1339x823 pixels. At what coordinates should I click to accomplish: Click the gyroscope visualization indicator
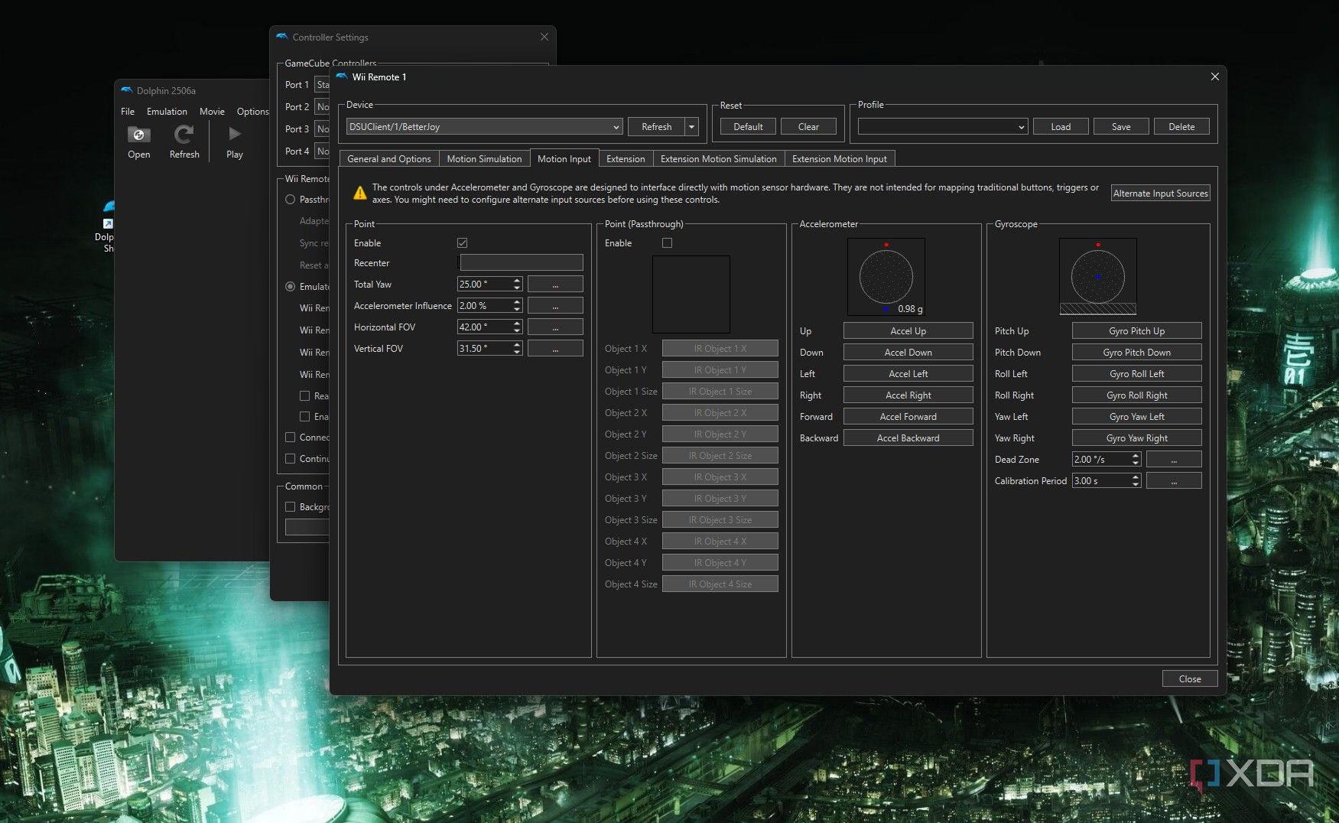1097,276
